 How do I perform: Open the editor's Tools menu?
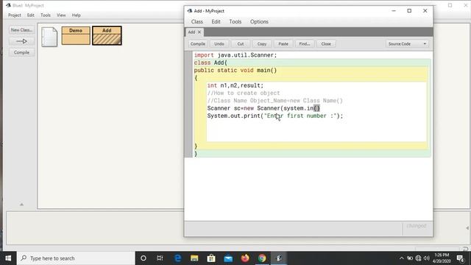click(x=235, y=21)
